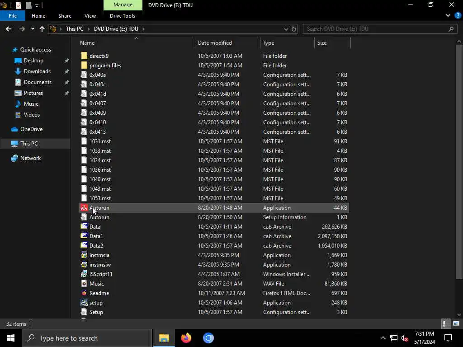Refresh the current folder view

[294, 29]
